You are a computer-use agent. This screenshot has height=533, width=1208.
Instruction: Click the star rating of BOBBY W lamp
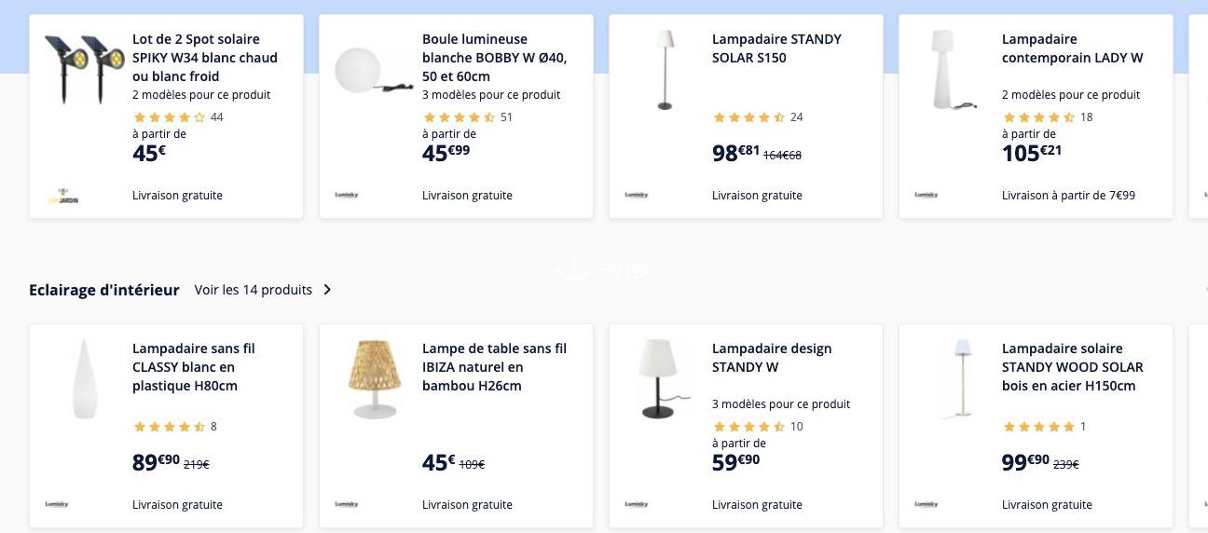point(459,117)
